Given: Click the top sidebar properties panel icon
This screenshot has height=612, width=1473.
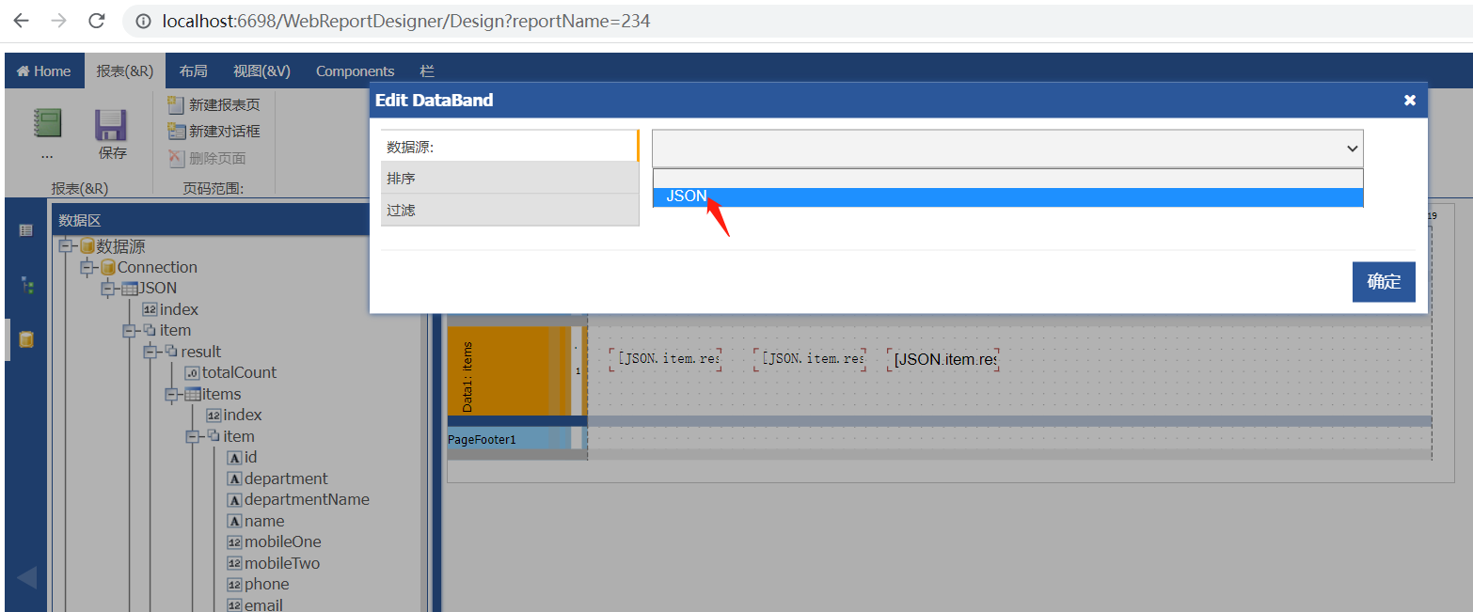Looking at the screenshot, I should [26, 229].
